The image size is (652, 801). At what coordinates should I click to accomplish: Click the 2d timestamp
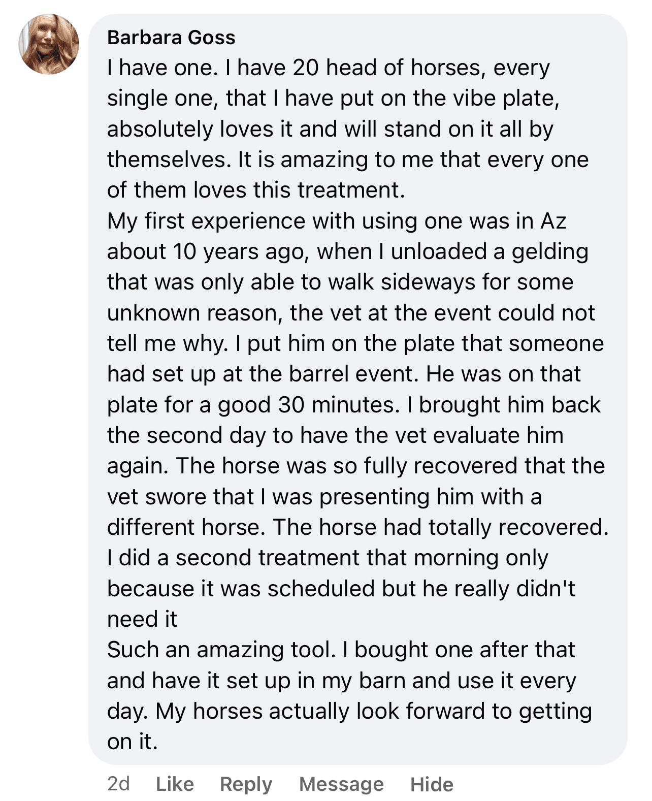(118, 784)
